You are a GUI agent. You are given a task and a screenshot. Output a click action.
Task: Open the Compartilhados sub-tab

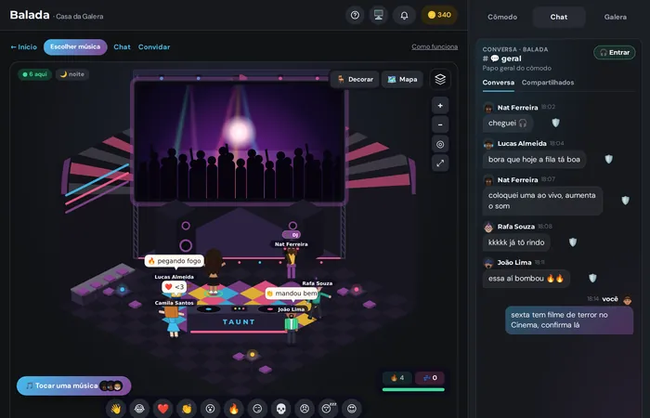[x=548, y=83]
